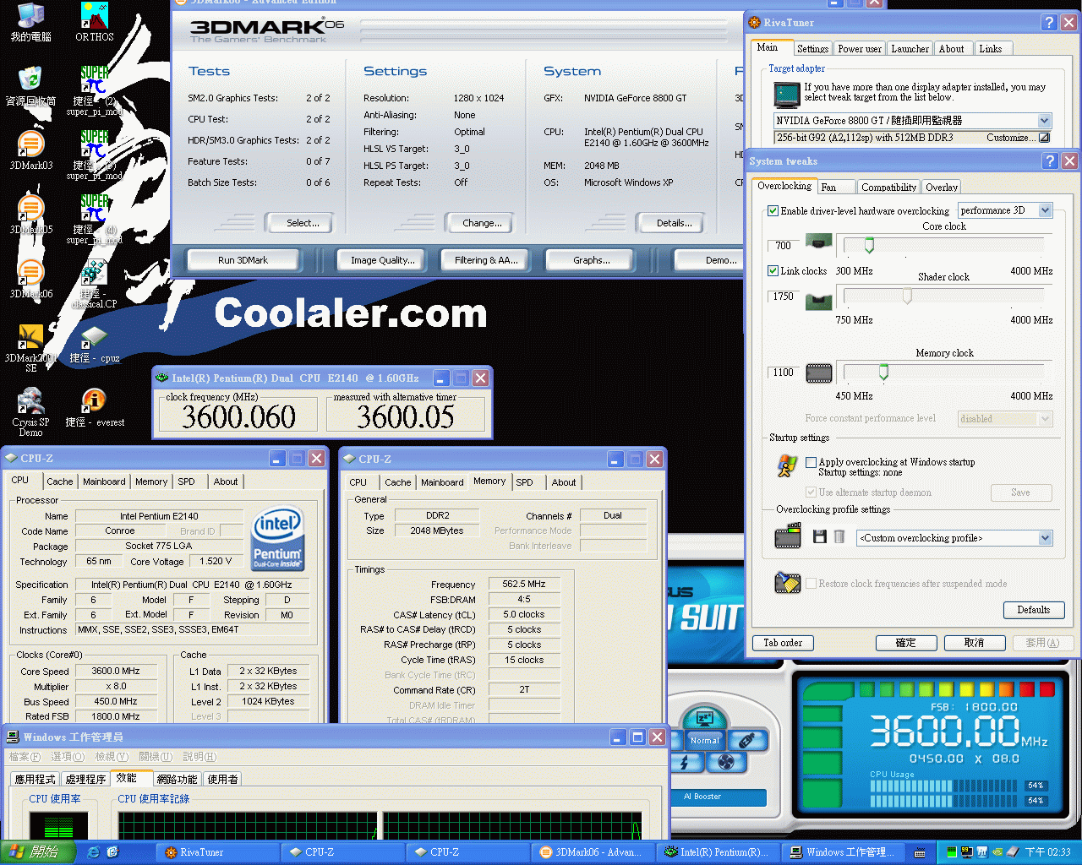Viewport: 1082px width, 865px height.
Task: Open the 我的電腦 desktop icon
Action: click(30, 22)
